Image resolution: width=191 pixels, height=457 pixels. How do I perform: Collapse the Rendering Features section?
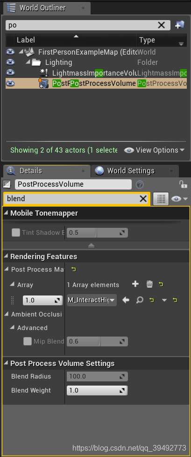click(6, 256)
